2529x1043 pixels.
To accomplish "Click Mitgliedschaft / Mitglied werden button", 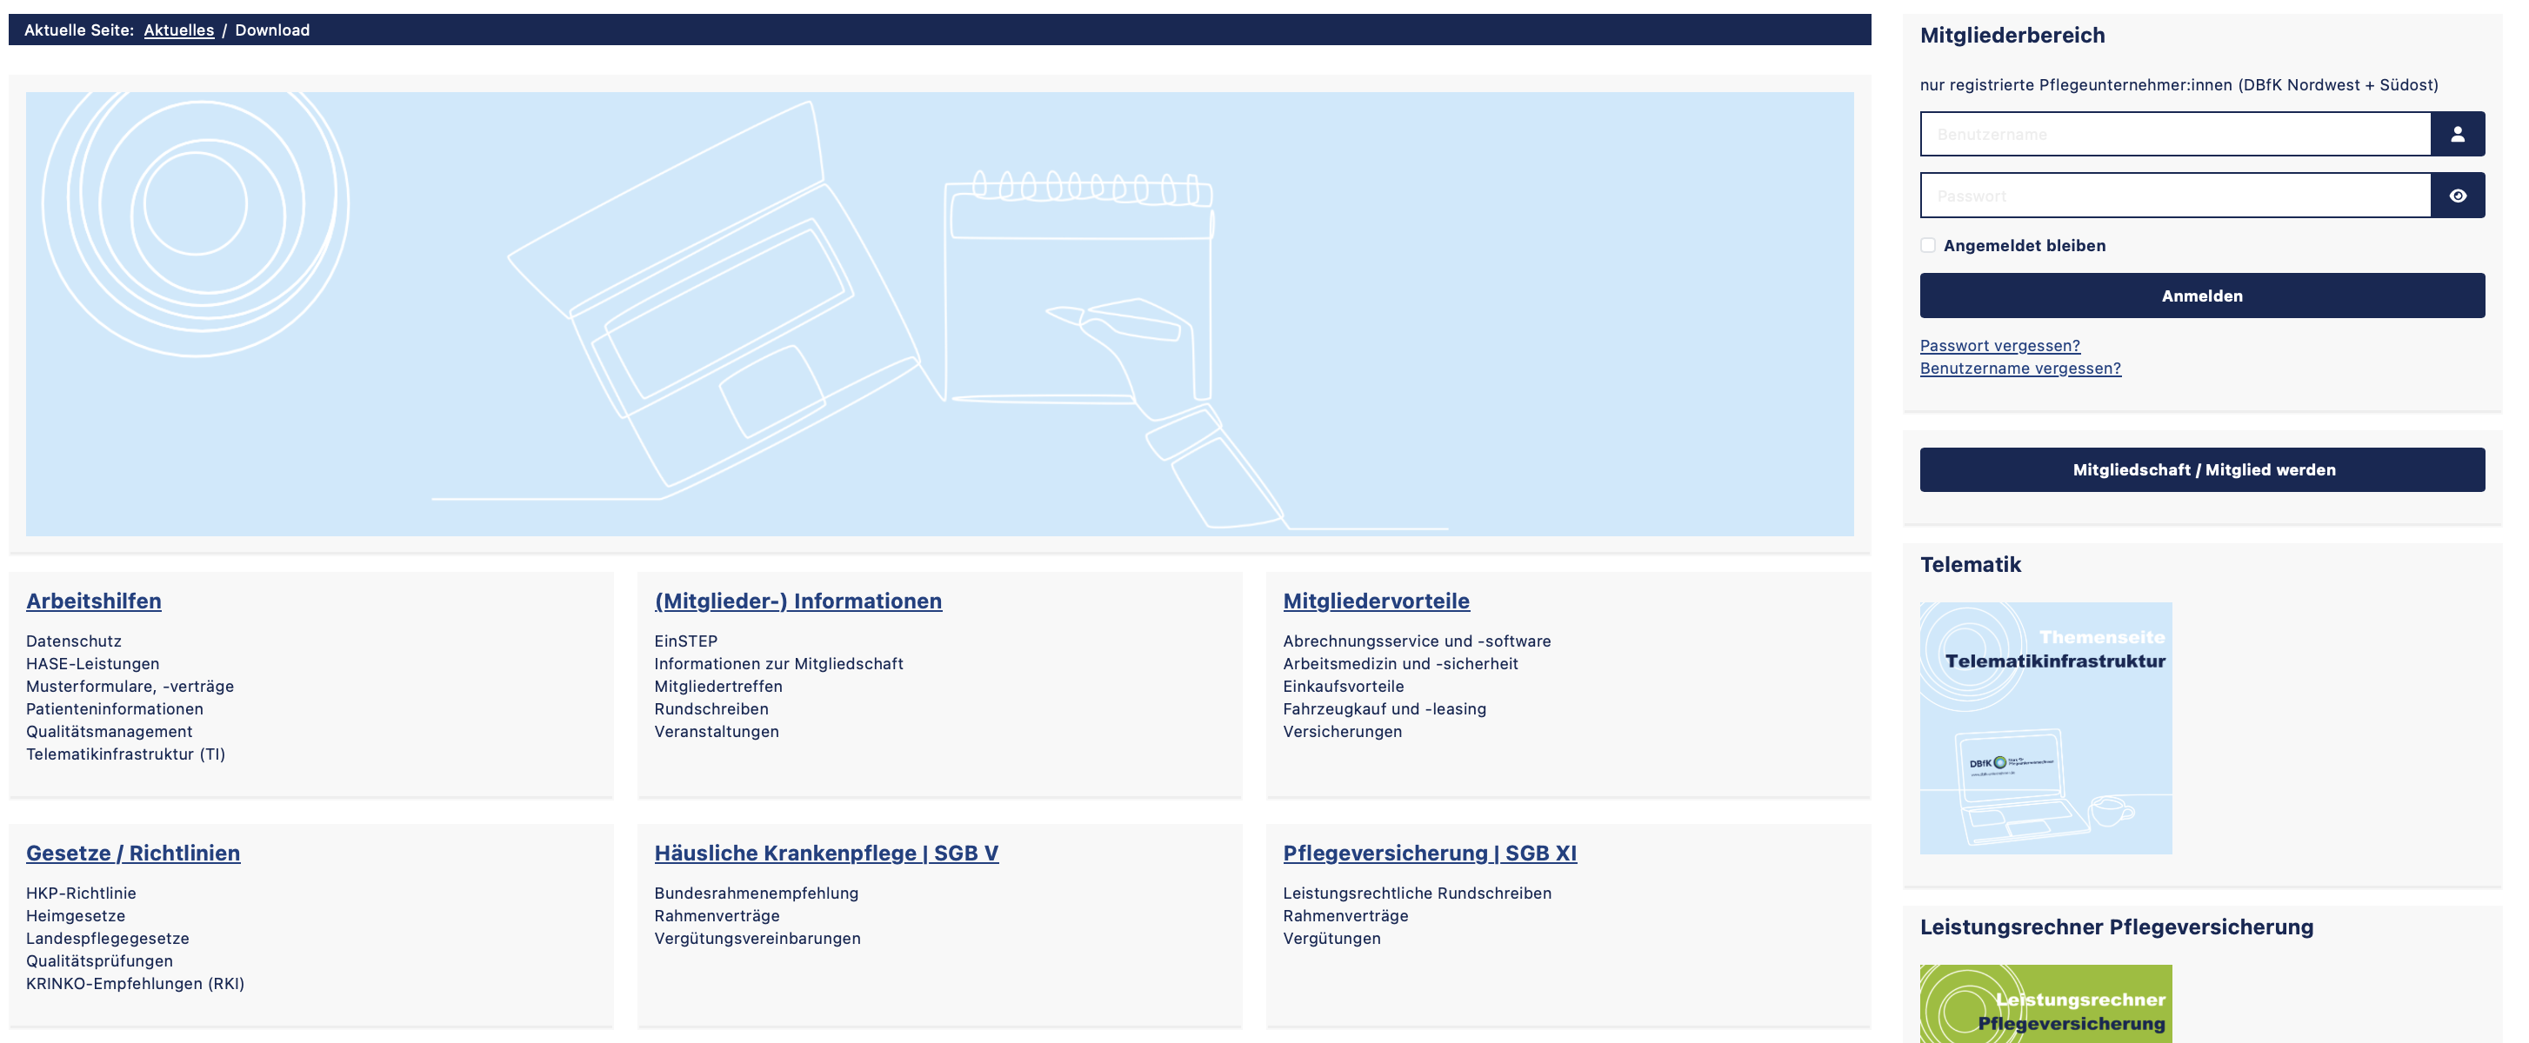I will tap(2202, 470).
